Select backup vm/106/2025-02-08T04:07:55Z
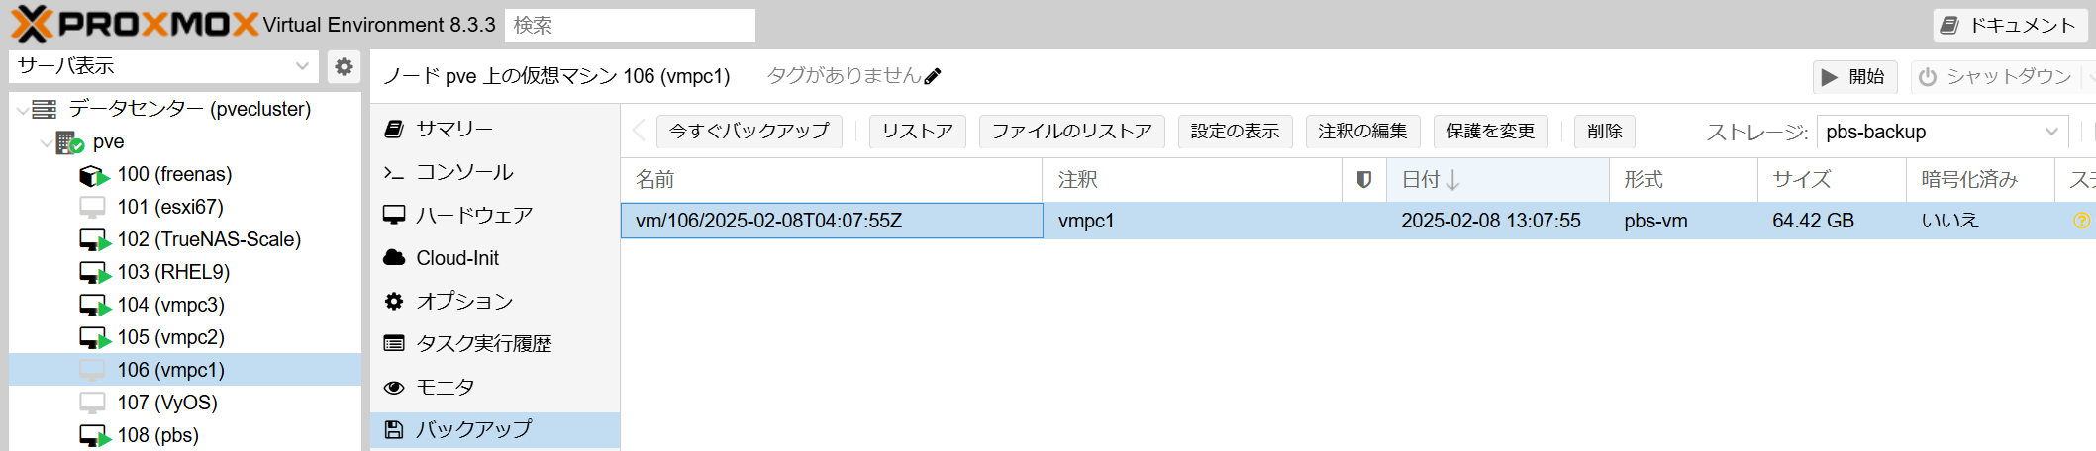Viewport: 2096px width, 451px height. pos(832,221)
